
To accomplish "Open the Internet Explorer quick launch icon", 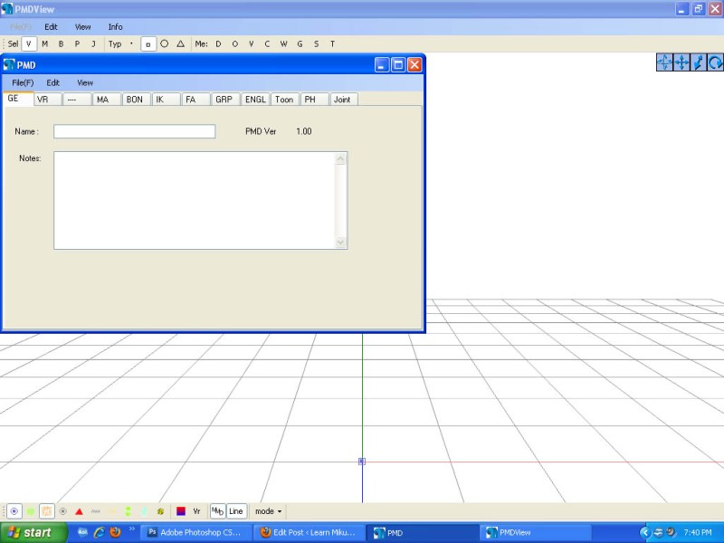I will click(x=99, y=532).
